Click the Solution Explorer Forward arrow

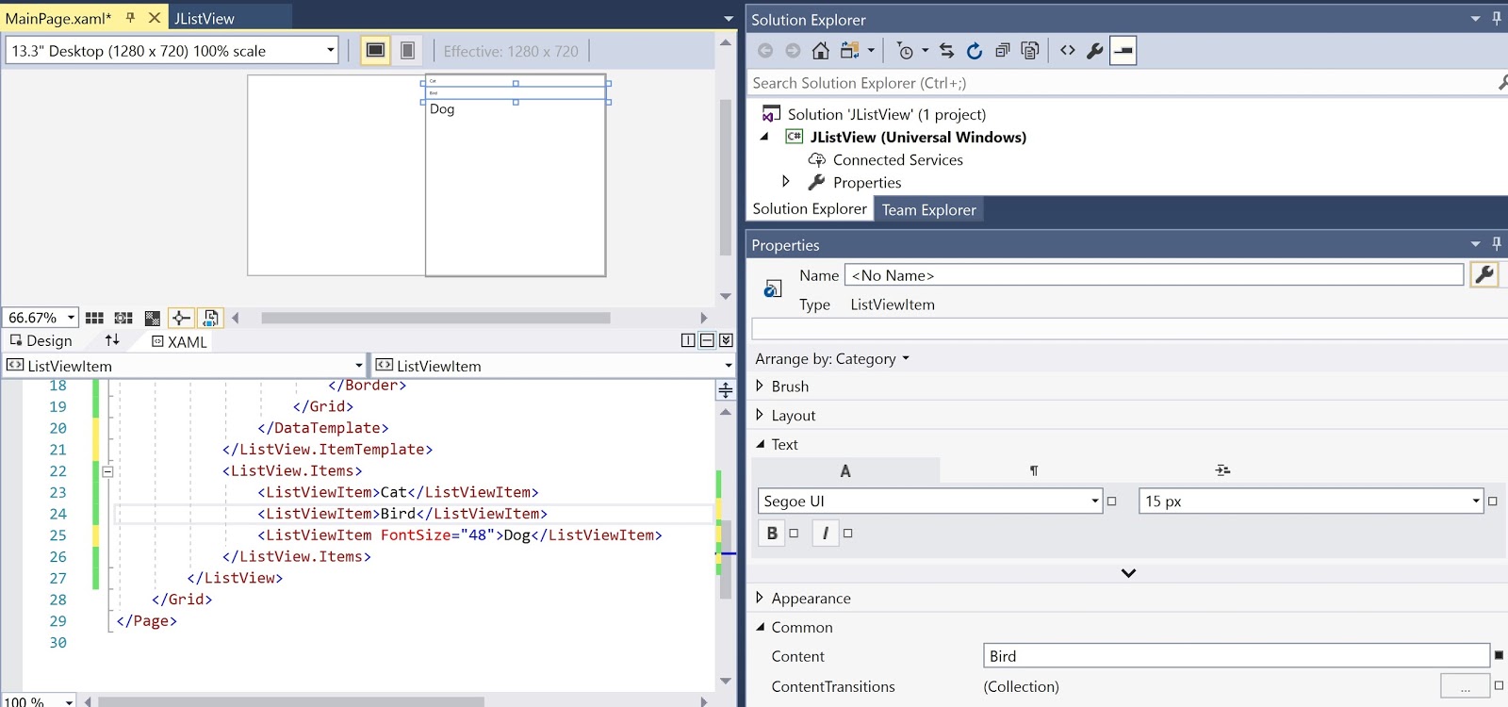(793, 51)
